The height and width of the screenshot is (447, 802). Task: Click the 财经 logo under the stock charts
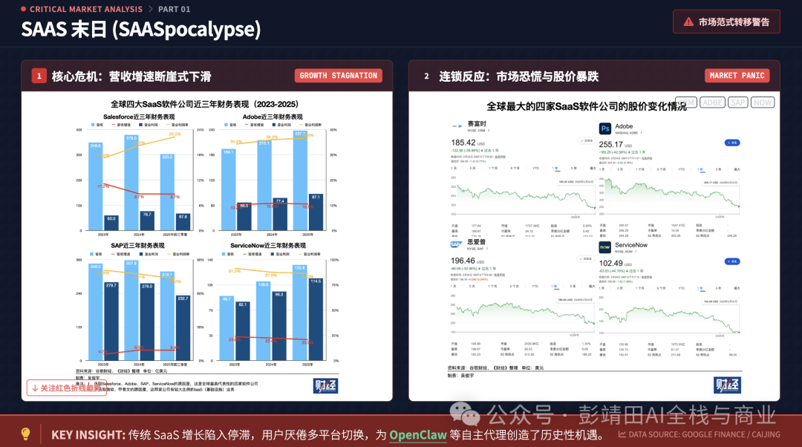tap(727, 385)
